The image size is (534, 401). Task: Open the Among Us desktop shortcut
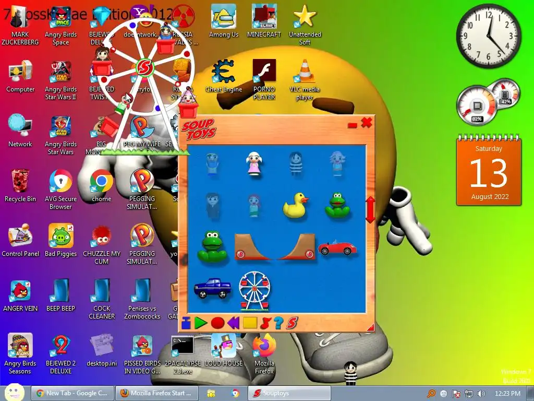coord(223,21)
